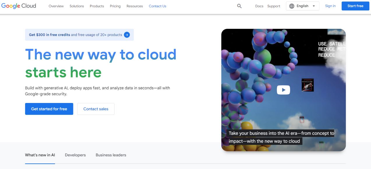This screenshot has height=169, width=371.
Task: Click the 'Build with generative AI' description text
Action: (x=98, y=91)
